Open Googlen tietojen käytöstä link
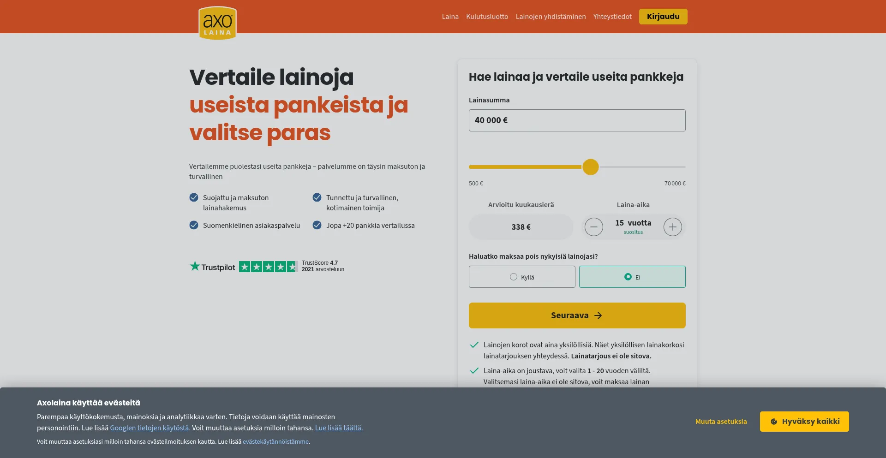The image size is (886, 458). pos(150,428)
